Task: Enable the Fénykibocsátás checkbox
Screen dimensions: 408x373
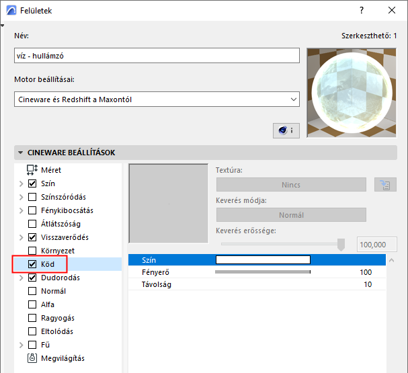Action: 32,210
